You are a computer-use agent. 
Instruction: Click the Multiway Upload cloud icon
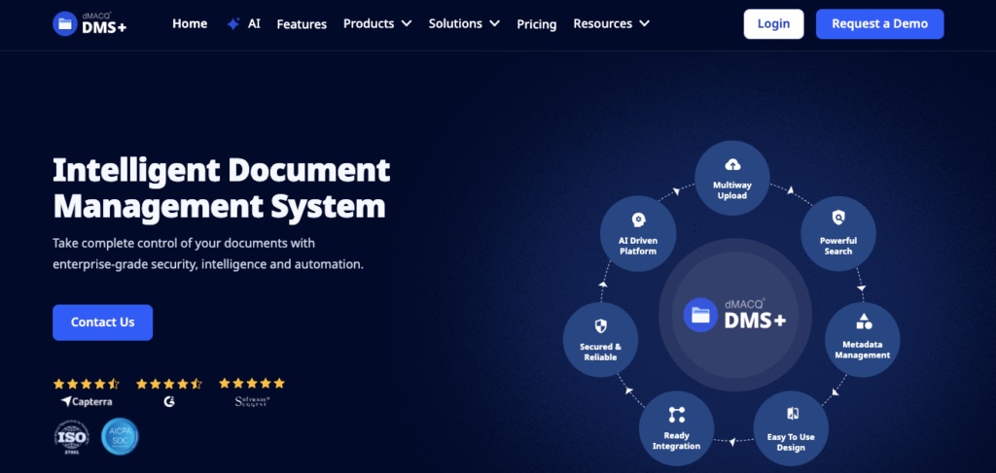click(732, 165)
